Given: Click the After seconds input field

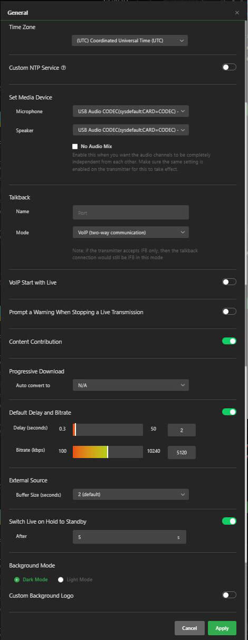Looking at the screenshot, I should (x=129, y=537).
